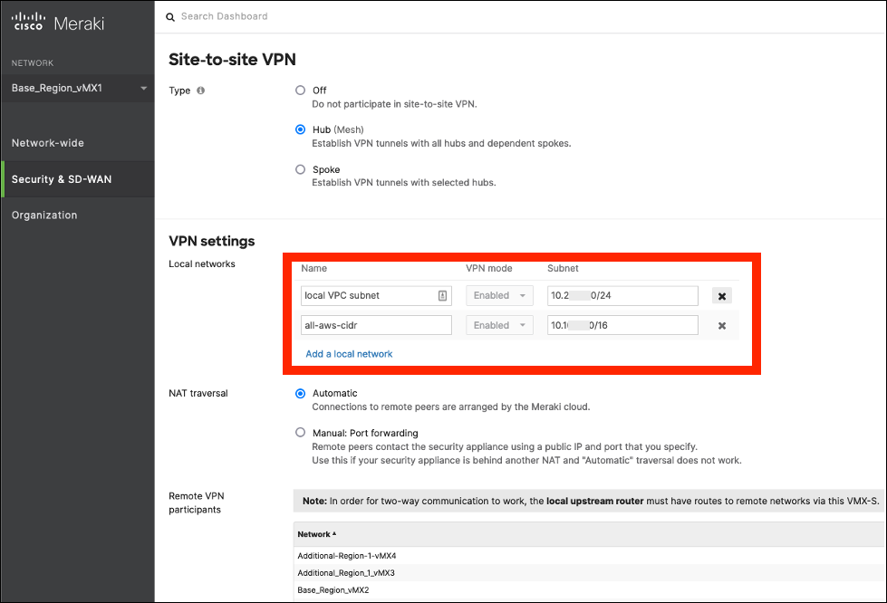The height and width of the screenshot is (603, 887).
Task: Click the small icon inside local VPC subnet field
Action: [441, 295]
